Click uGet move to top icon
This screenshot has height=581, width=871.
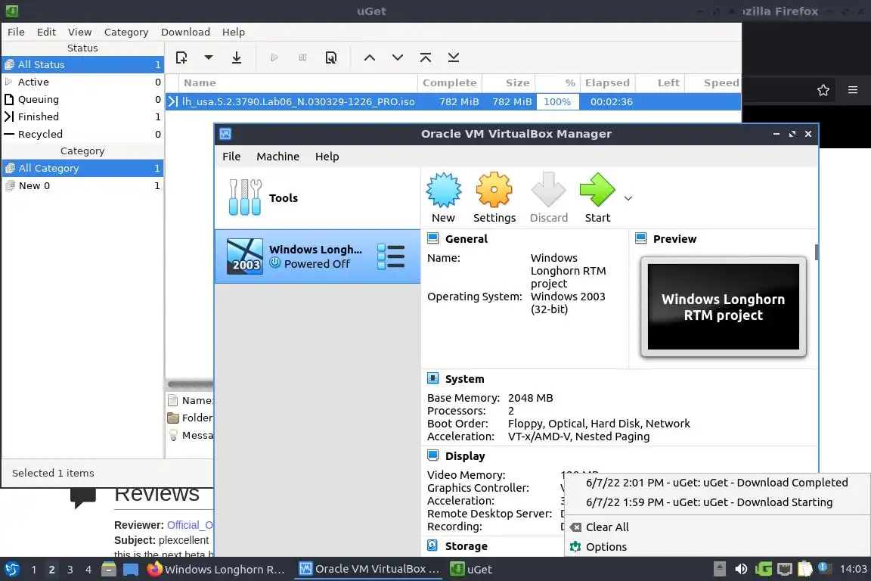tap(426, 57)
